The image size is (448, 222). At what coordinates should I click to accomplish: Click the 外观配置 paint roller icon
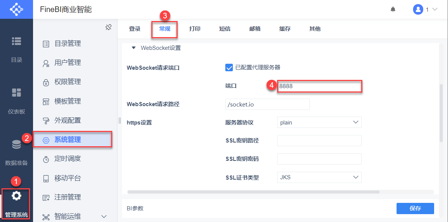tap(46, 121)
